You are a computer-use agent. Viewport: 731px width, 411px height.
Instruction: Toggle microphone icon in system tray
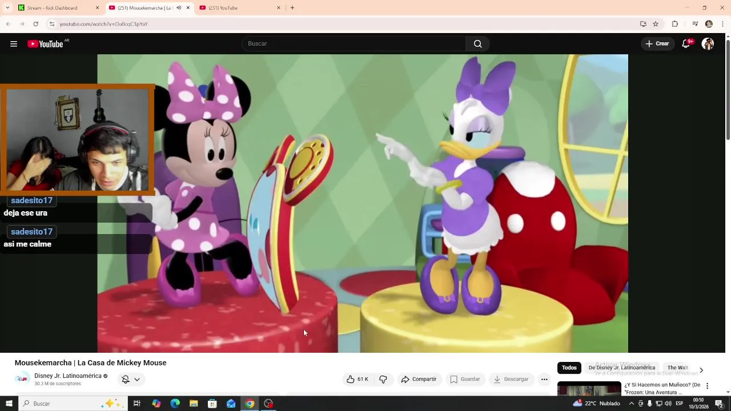point(649,404)
